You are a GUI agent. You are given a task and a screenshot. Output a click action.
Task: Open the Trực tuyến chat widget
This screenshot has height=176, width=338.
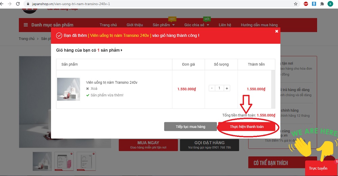pos(321,168)
